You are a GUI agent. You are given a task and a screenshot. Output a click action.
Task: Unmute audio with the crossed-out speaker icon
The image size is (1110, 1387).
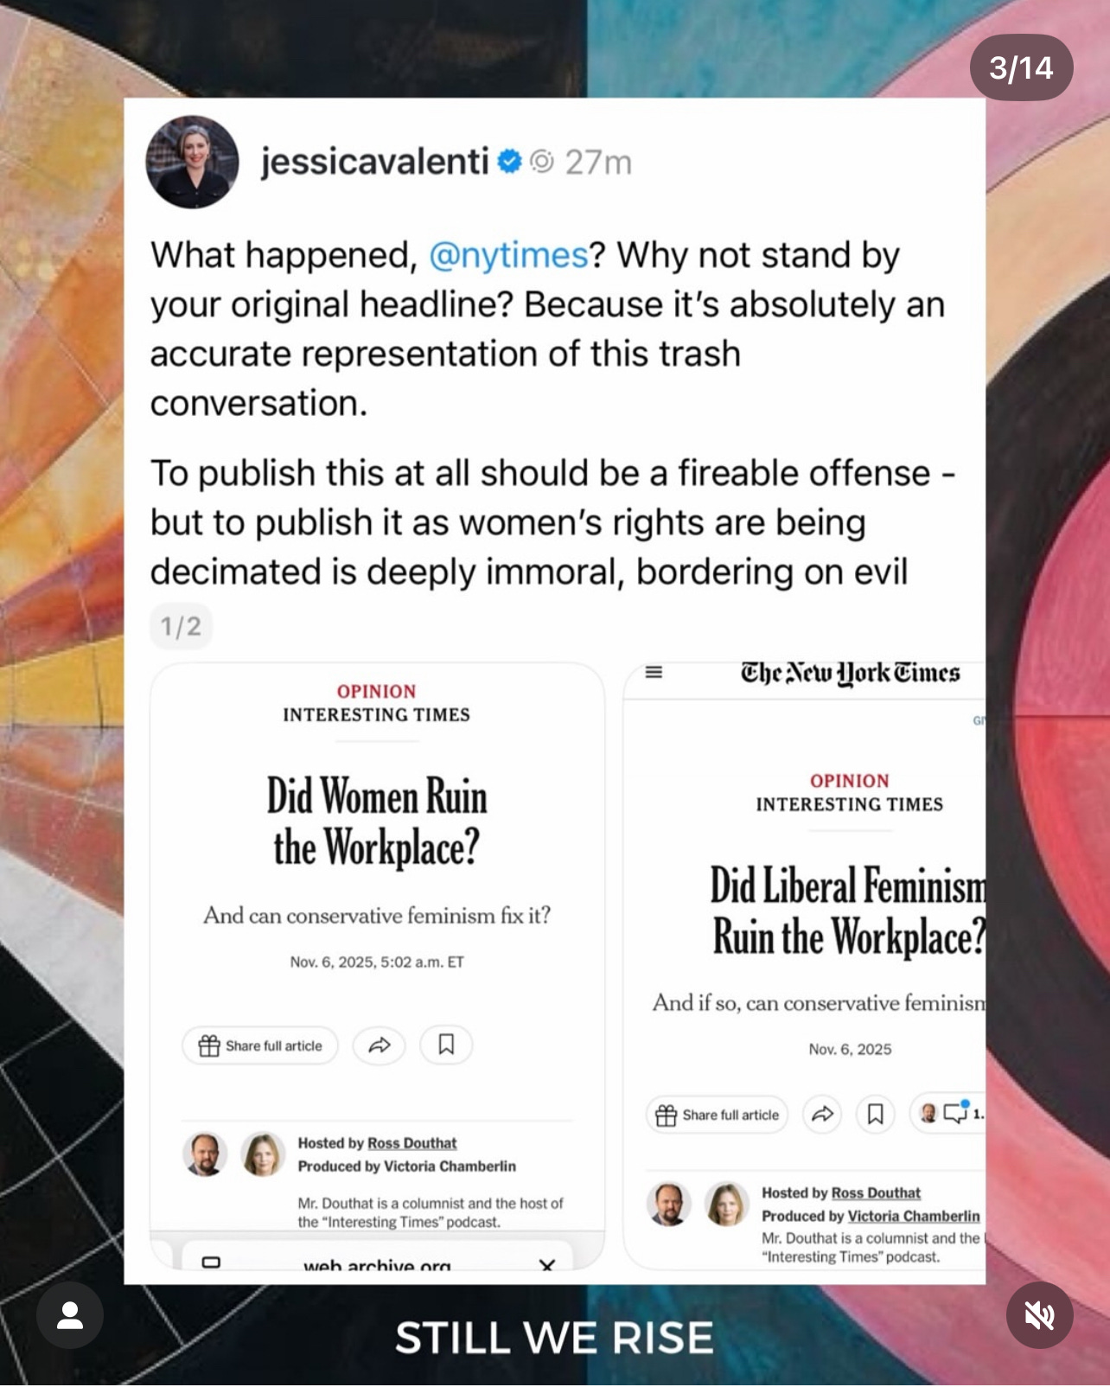(x=1039, y=1315)
